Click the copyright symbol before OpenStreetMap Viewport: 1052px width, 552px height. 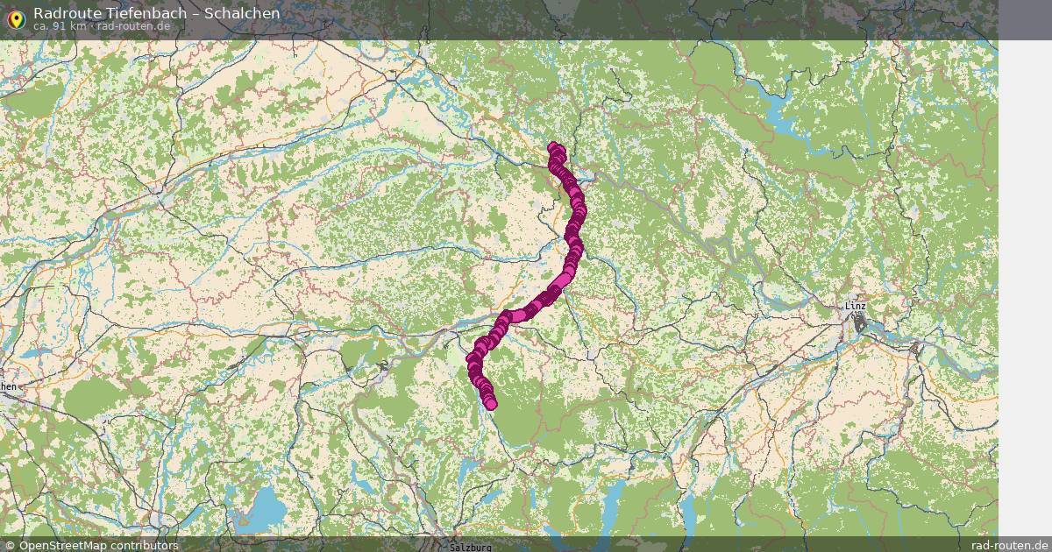tap(11, 545)
